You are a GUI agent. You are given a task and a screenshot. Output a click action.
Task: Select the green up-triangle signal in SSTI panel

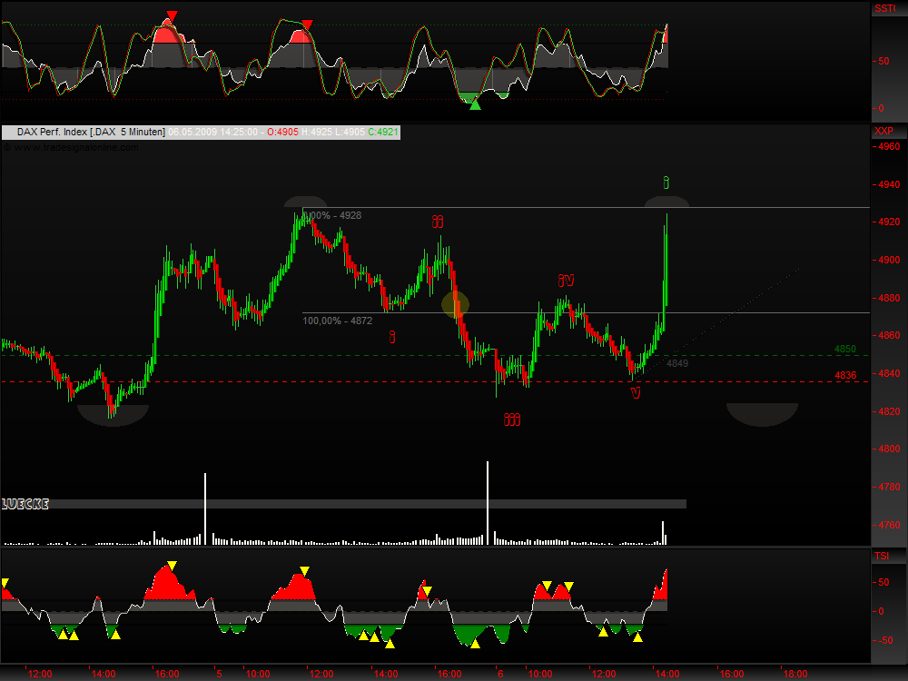pyautogui.click(x=475, y=104)
